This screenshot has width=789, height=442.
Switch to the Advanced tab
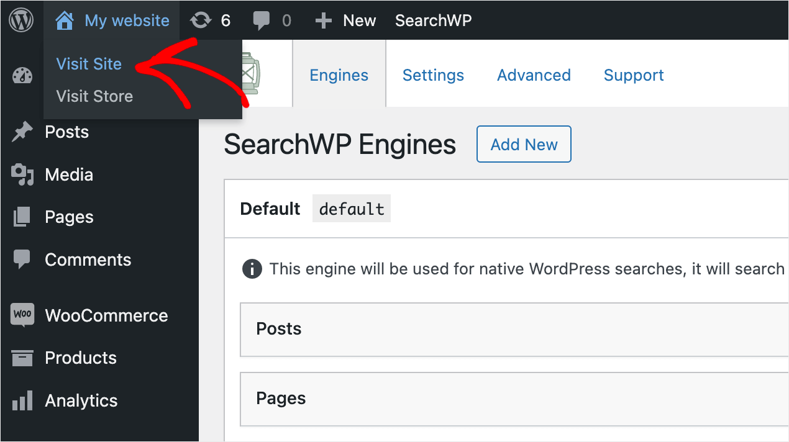point(534,75)
